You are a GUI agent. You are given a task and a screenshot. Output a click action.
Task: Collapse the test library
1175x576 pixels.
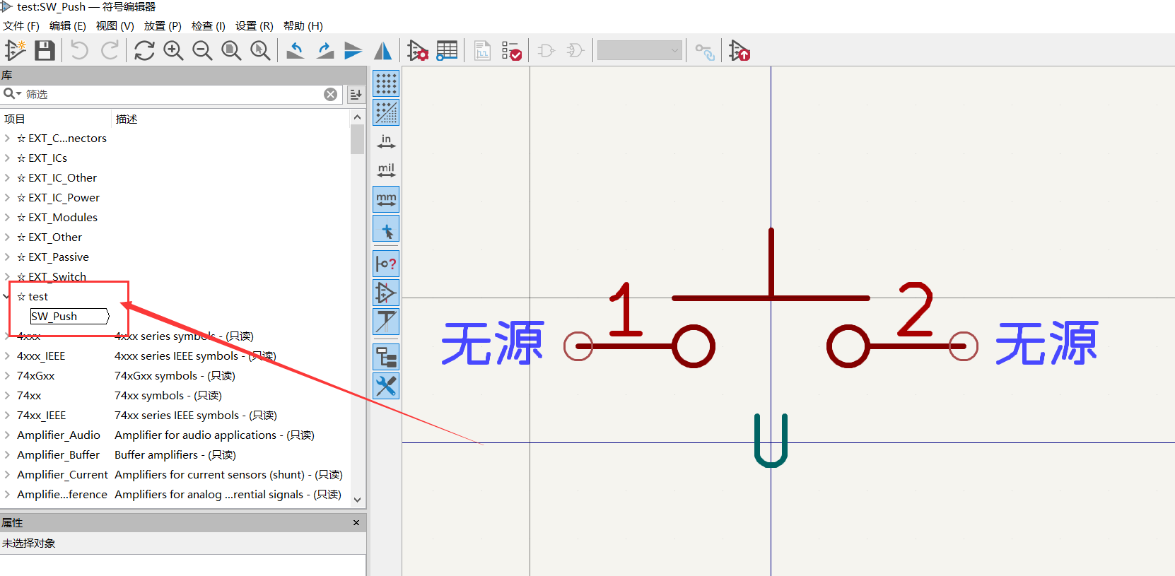coord(7,297)
